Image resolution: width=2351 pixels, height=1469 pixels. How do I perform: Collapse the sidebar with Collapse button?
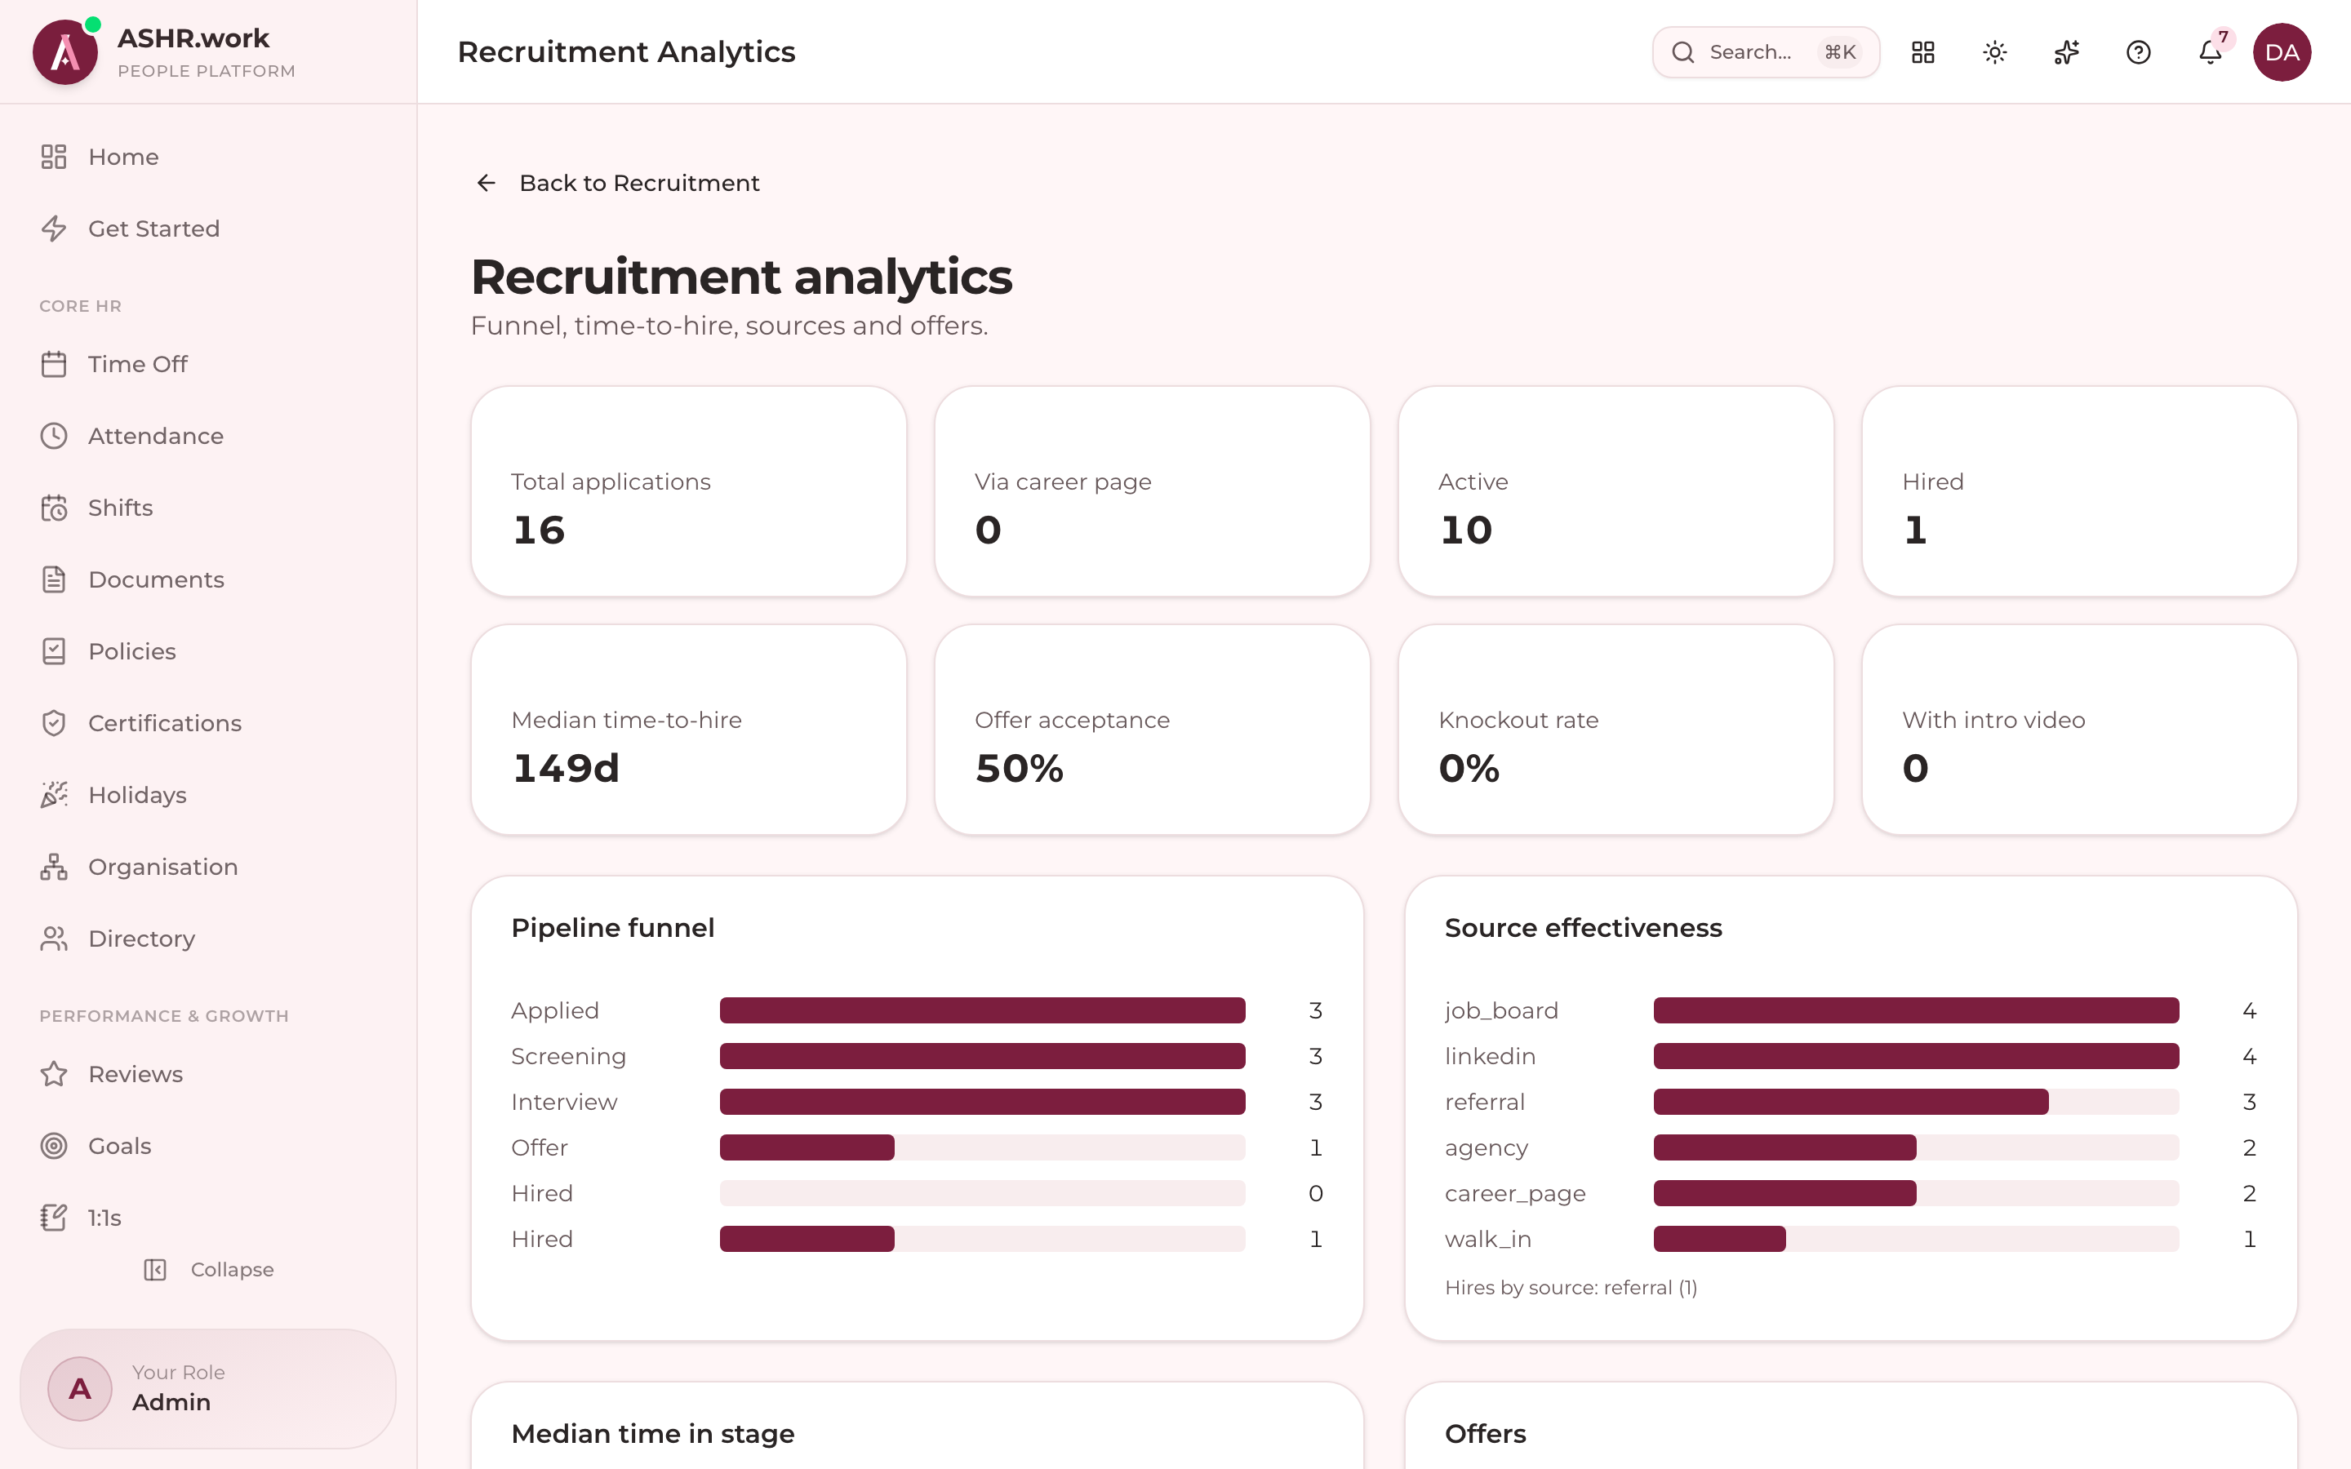[x=208, y=1270]
